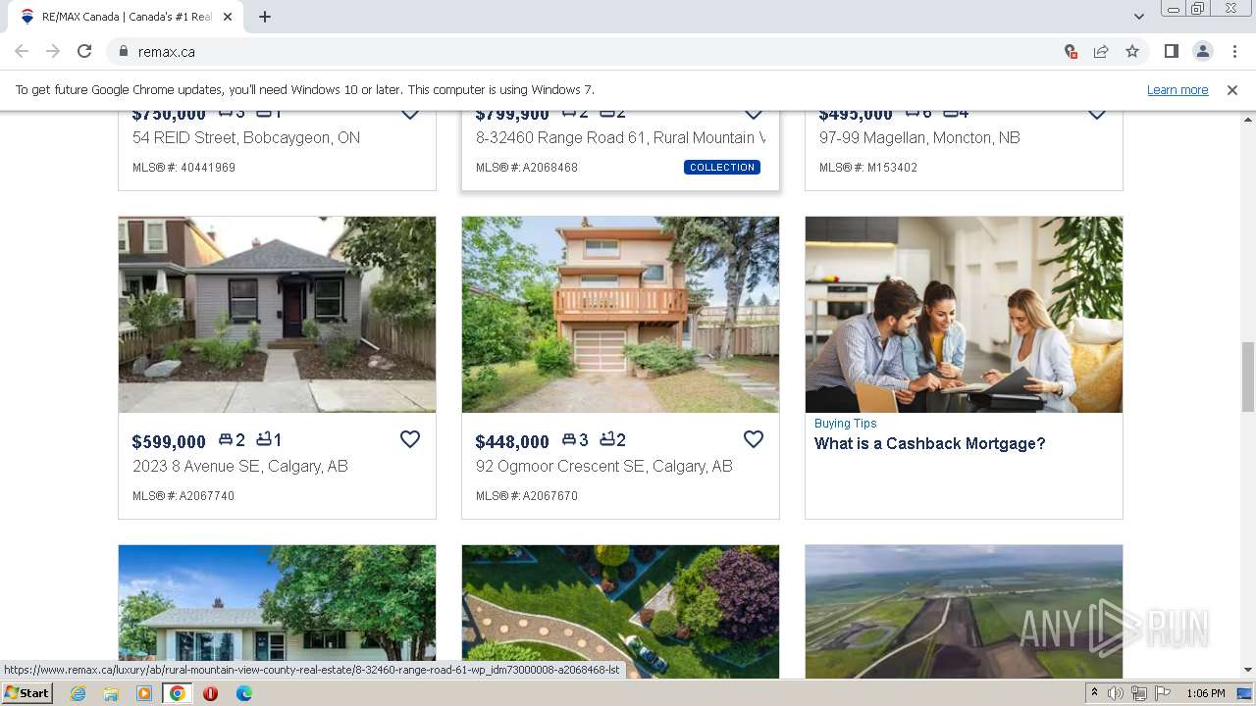Click the remax.ca address bar
The image size is (1256, 706).
tap(589, 51)
